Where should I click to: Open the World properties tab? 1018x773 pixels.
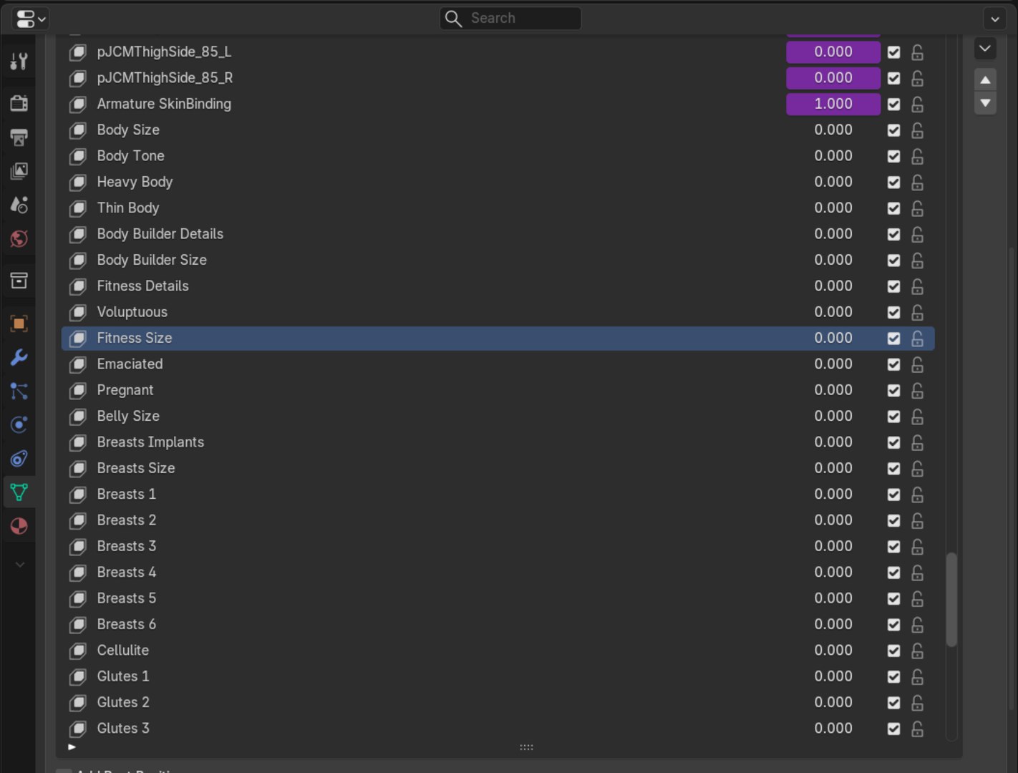tap(19, 239)
